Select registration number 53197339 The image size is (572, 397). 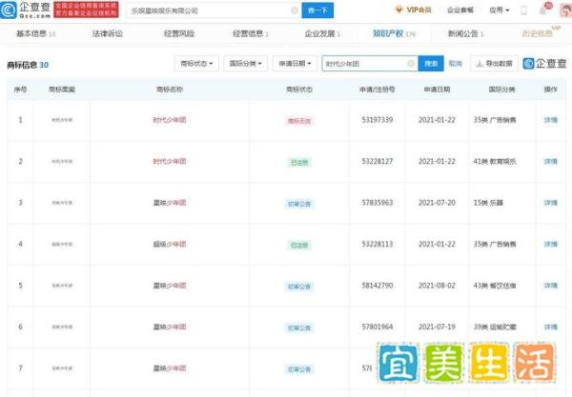[378, 120]
